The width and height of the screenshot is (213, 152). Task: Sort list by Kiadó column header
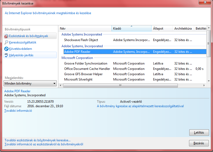[131, 29]
